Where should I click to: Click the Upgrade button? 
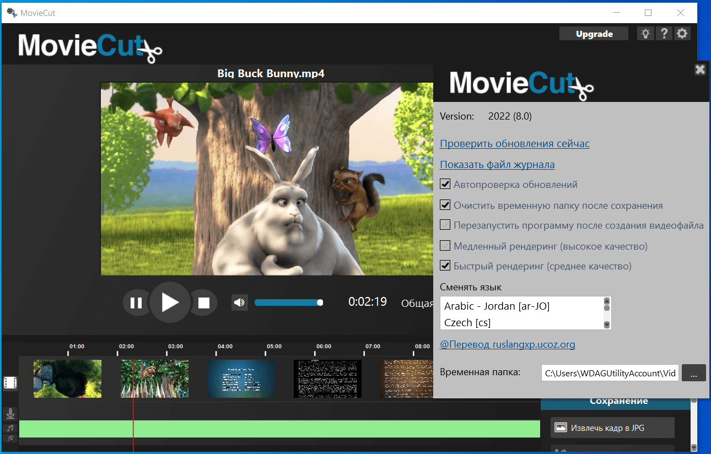(594, 34)
